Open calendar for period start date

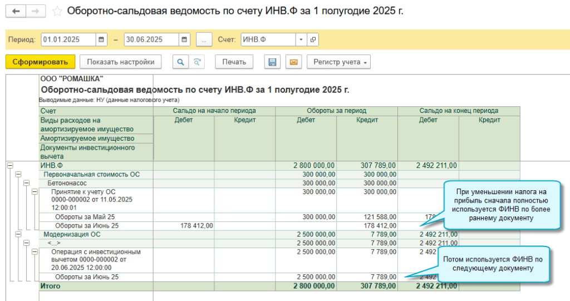pyautogui.click(x=101, y=40)
